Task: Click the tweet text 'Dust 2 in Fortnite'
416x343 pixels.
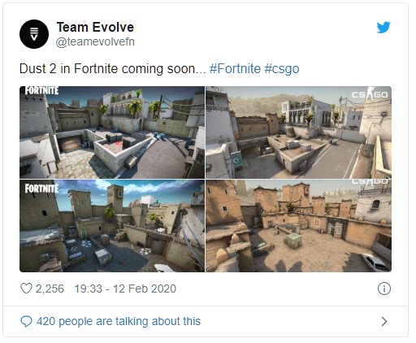Action: (x=63, y=68)
